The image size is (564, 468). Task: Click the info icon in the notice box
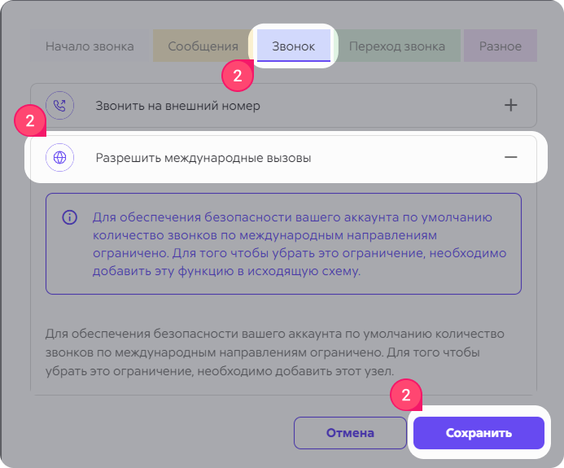[x=69, y=217]
